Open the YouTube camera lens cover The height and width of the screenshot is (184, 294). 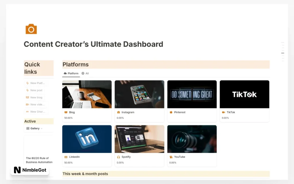coord(192,139)
